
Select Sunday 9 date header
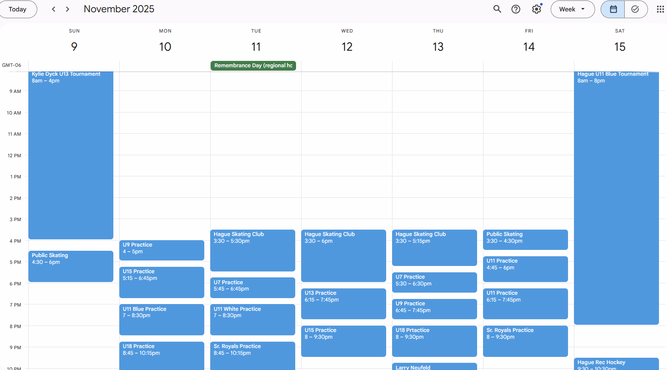(x=74, y=47)
